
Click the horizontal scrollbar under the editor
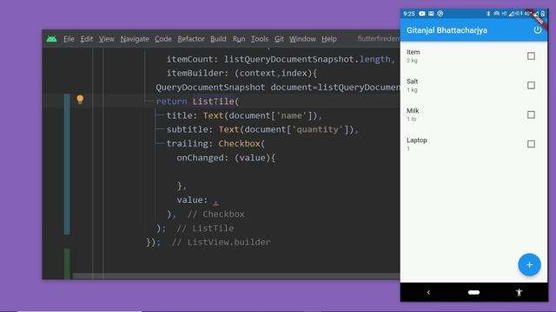pos(236,276)
